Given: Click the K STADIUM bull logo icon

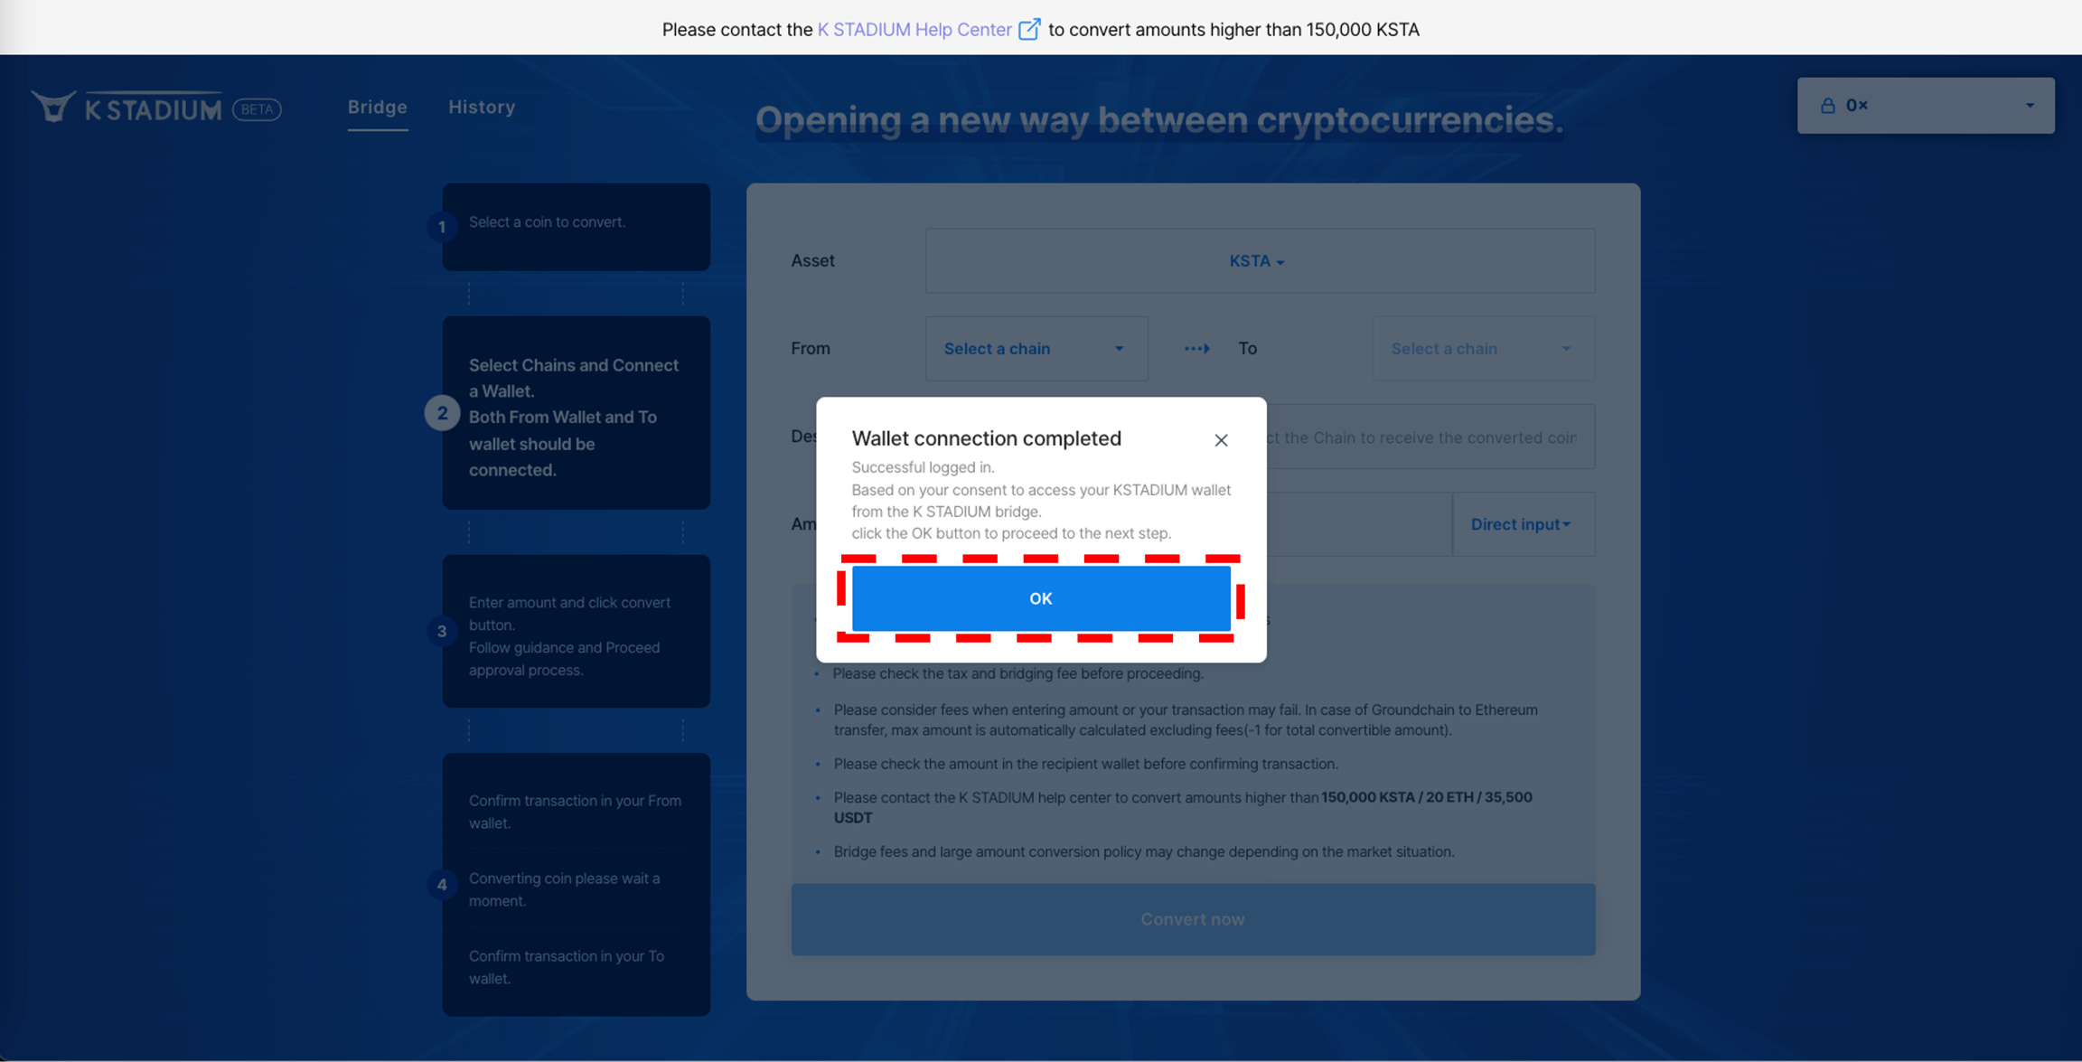Looking at the screenshot, I should pyautogui.click(x=53, y=107).
